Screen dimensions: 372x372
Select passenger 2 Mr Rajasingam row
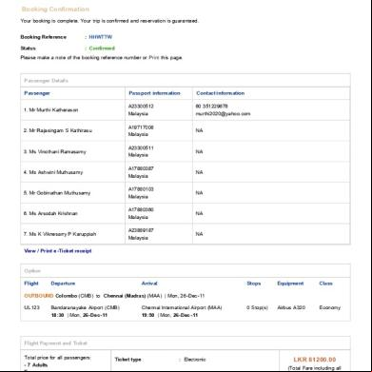pos(186,130)
